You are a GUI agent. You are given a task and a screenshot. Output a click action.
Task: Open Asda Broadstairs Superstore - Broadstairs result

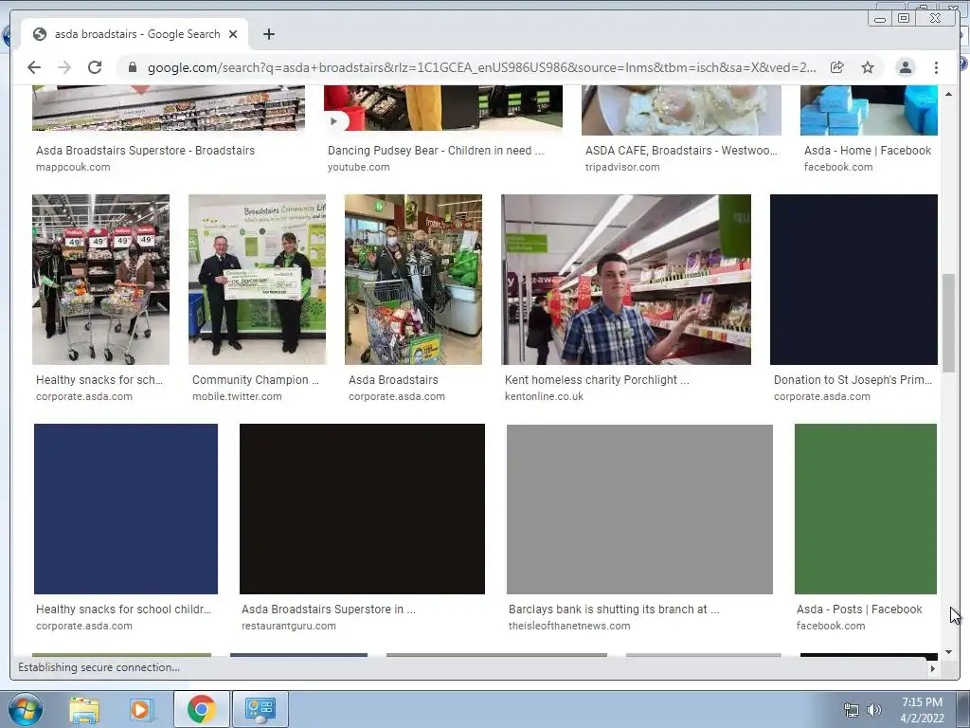(145, 151)
